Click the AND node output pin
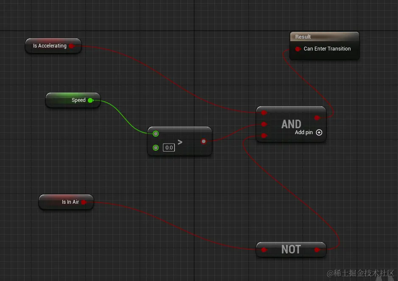Viewport: 398px width, 281px height. click(x=317, y=118)
